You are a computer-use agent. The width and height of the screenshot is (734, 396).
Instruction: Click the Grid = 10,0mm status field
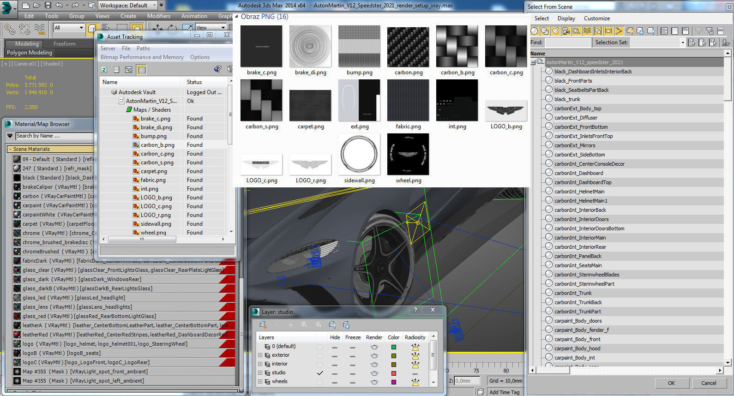click(x=505, y=381)
